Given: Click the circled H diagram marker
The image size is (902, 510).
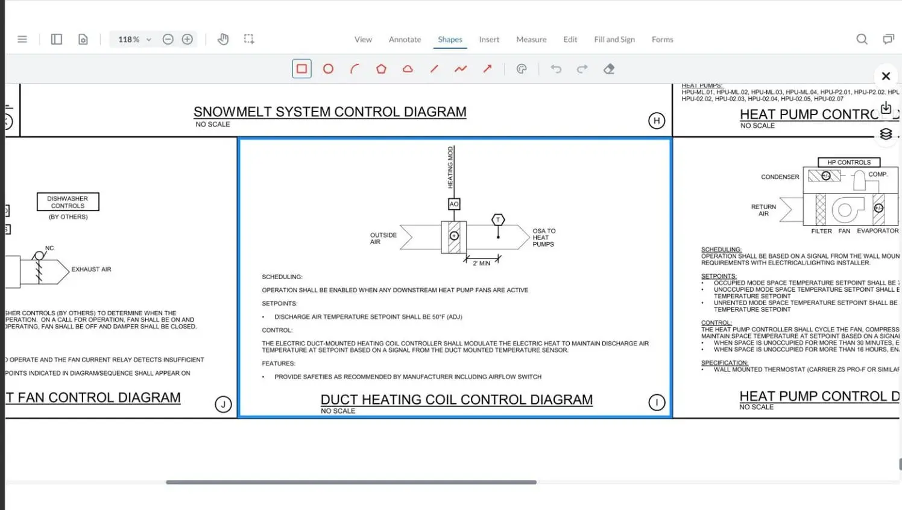Looking at the screenshot, I should click(x=657, y=121).
